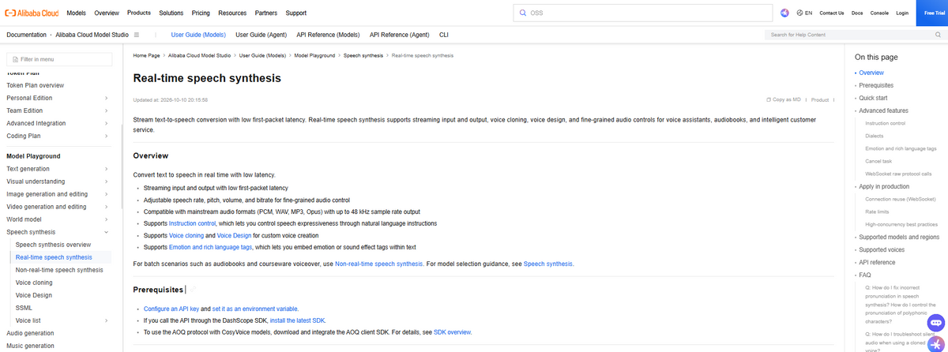Click the Login link
The image size is (948, 352).
(902, 13)
